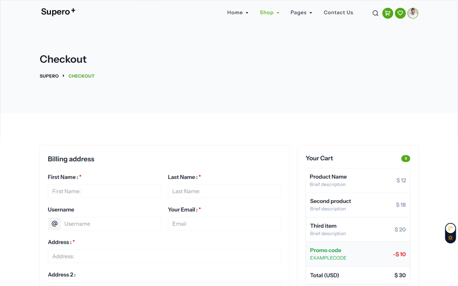Click into the Email input field

tap(224, 224)
